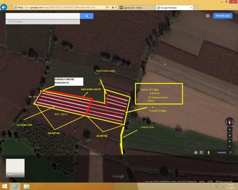The height and width of the screenshot is (190, 238).
Task: Show hidden tray icons arrow
Action: 208,186
